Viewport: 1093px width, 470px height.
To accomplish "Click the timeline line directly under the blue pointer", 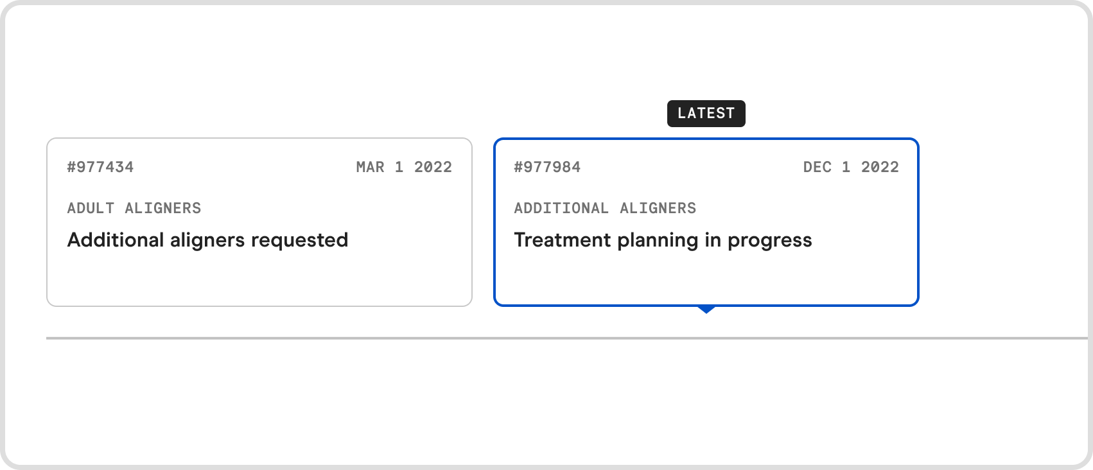I will tap(706, 338).
